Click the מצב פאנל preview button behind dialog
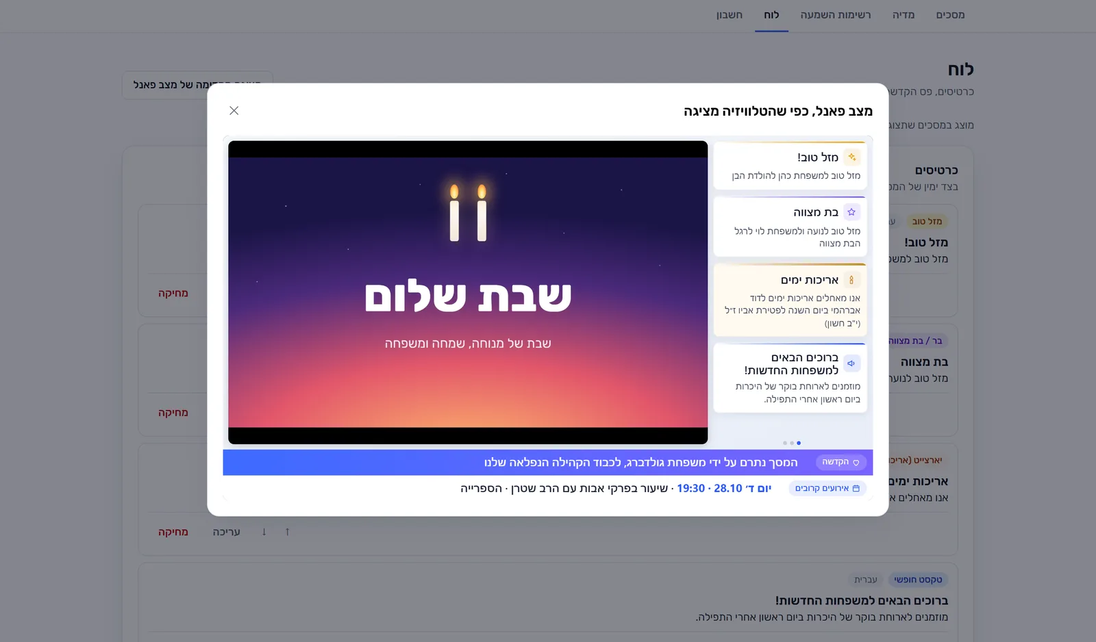The image size is (1096, 642). (x=197, y=85)
